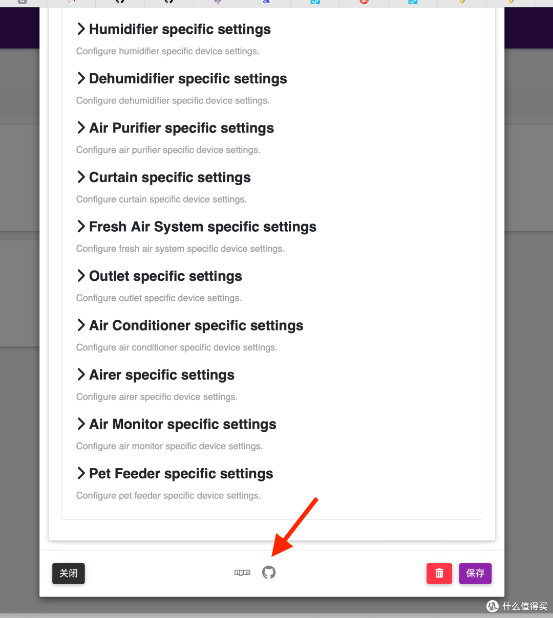Click the fresh air system description text

(x=180, y=249)
